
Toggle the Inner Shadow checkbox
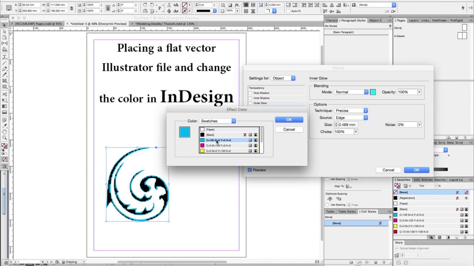click(251, 98)
